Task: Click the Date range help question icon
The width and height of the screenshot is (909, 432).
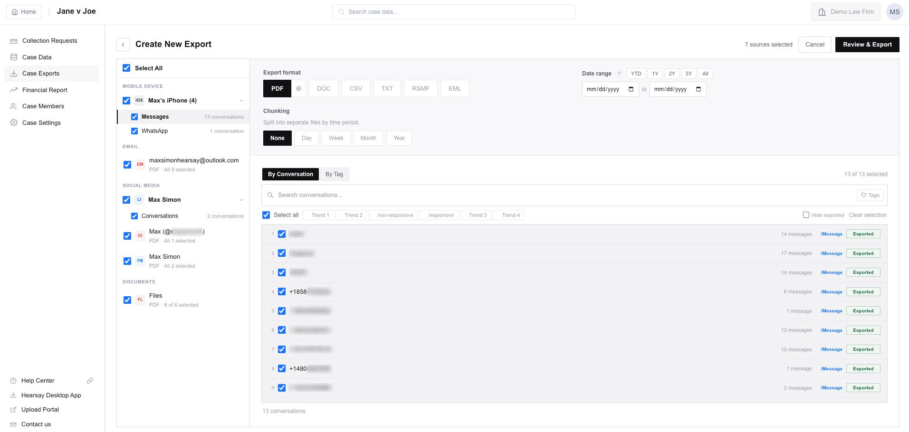Action: pos(619,74)
